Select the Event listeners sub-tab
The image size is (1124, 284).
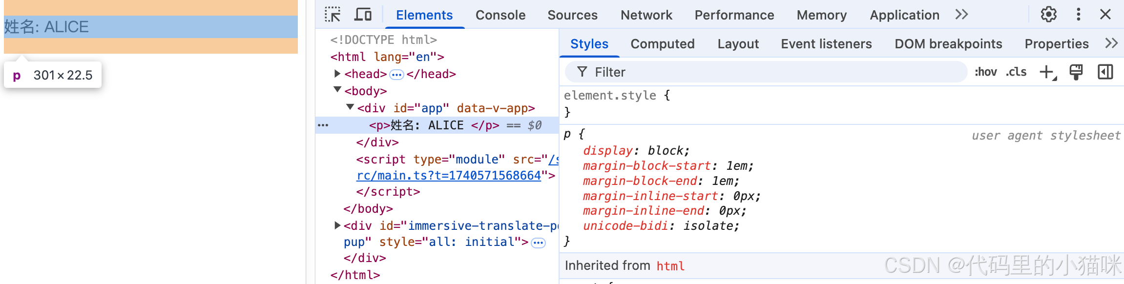point(826,44)
